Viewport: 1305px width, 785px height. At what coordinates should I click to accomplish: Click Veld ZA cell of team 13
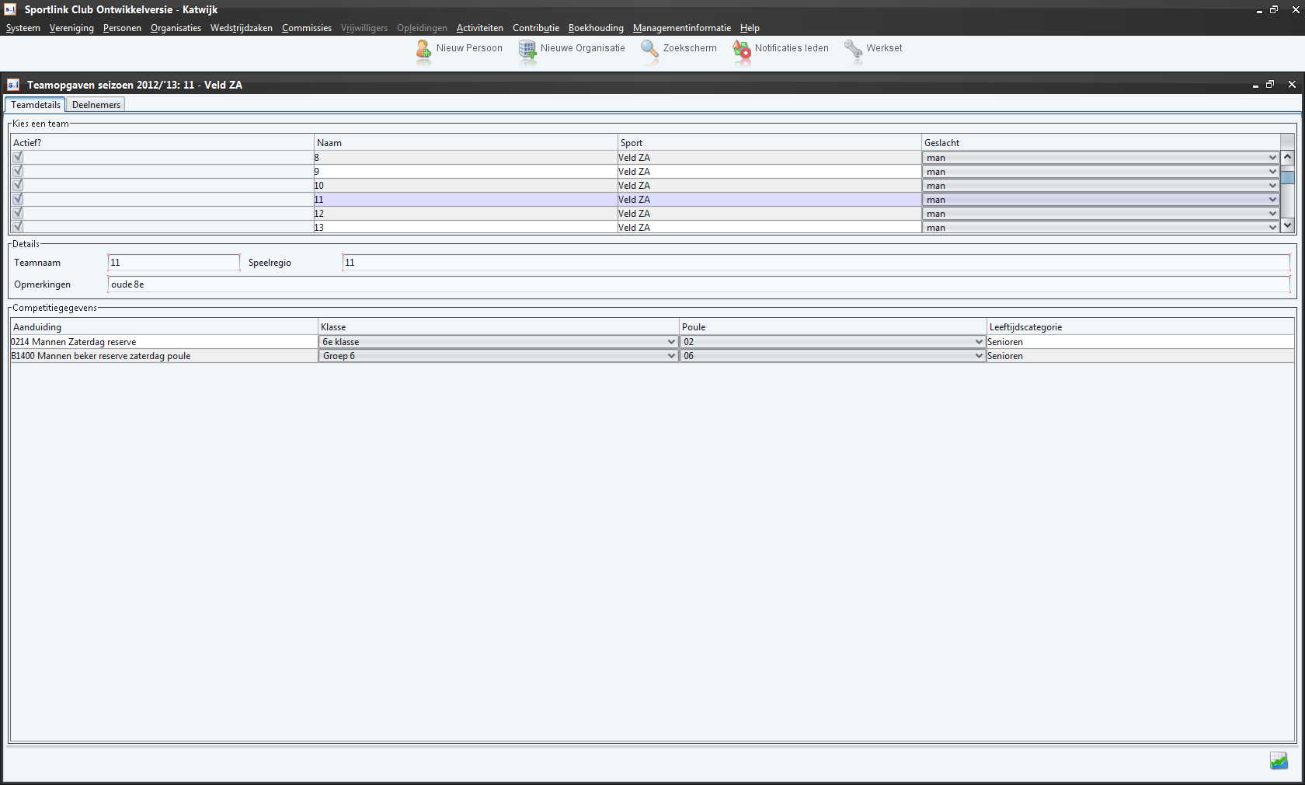tap(769, 228)
